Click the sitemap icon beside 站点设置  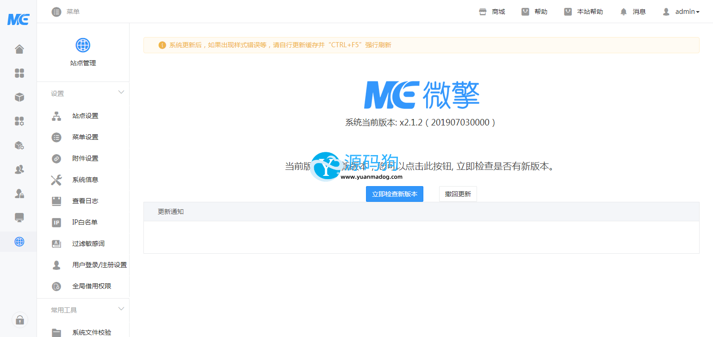click(56, 116)
